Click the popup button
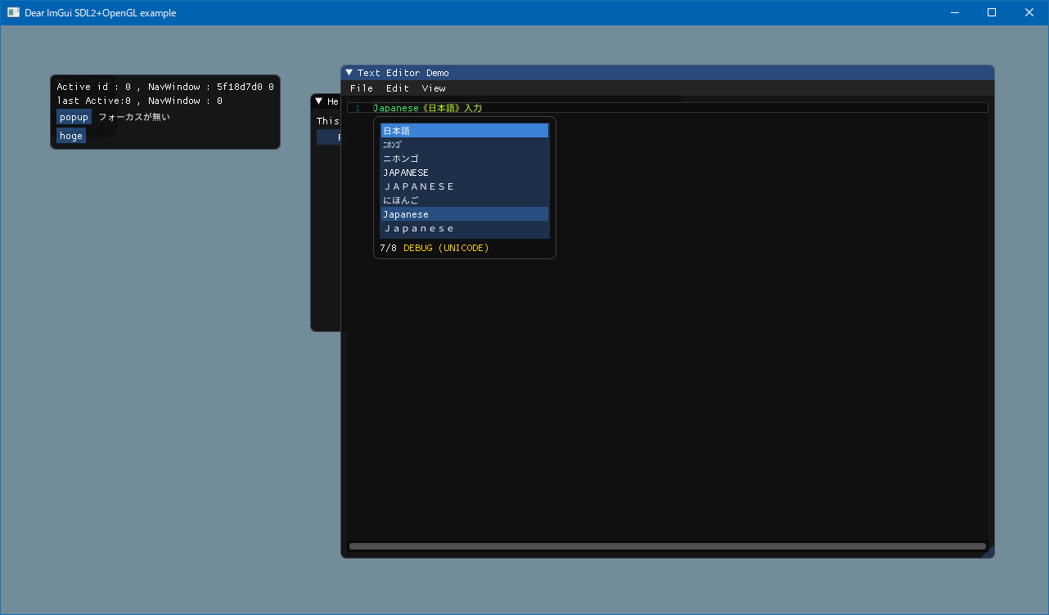The width and height of the screenshot is (1049, 615). [74, 117]
